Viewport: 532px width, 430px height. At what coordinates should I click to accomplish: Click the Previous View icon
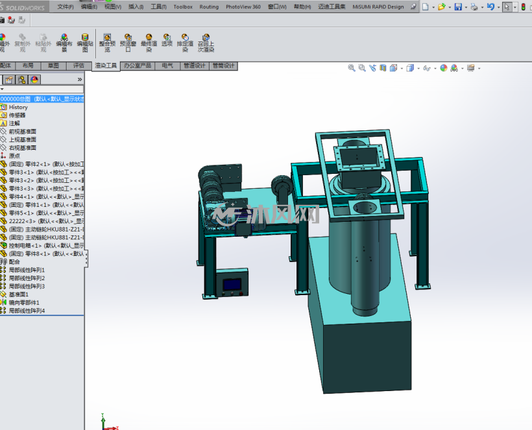pos(372,68)
